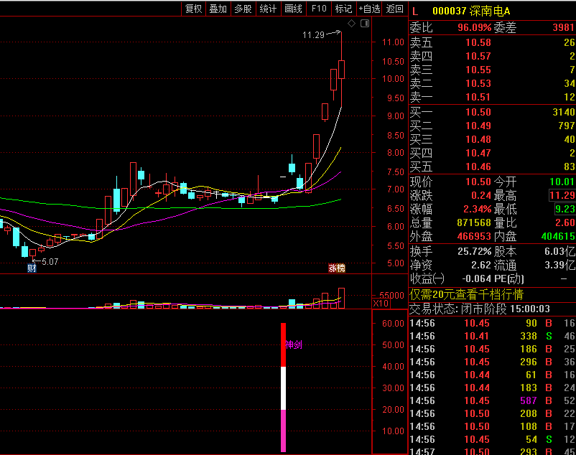Viewport: 576px width, 455px height.
Task: Click 卖三 price 10.55
Action: point(478,70)
